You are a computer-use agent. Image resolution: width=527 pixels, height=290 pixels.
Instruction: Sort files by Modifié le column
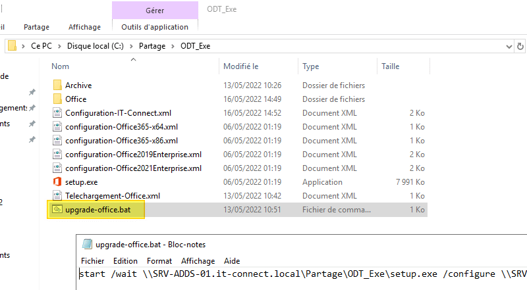point(241,66)
